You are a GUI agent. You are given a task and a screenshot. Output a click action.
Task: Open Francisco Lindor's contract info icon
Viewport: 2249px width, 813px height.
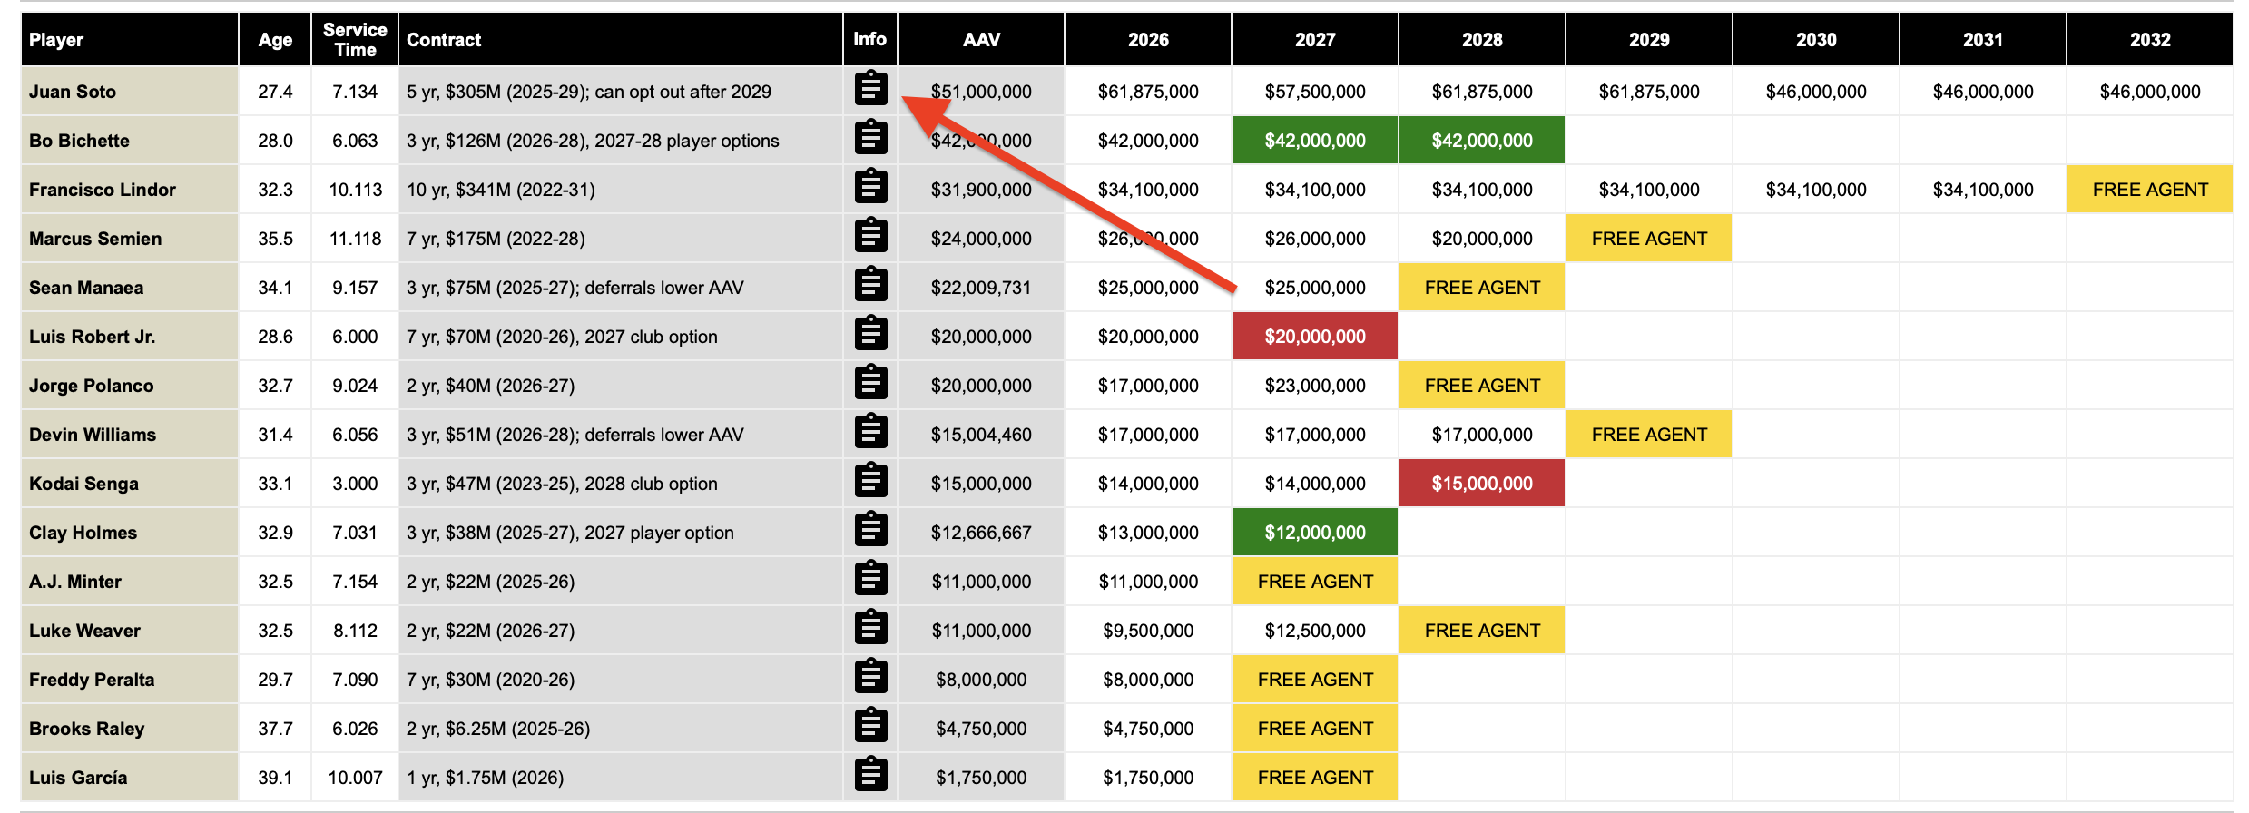pos(870,188)
